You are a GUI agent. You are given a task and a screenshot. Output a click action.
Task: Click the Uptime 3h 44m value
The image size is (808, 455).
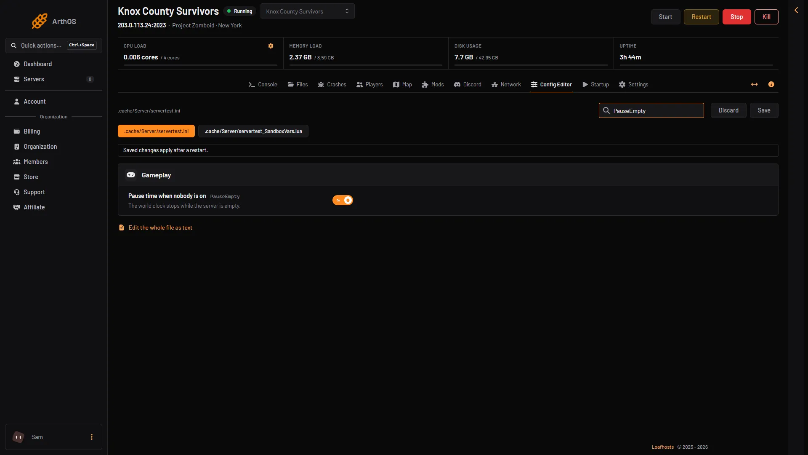(630, 57)
